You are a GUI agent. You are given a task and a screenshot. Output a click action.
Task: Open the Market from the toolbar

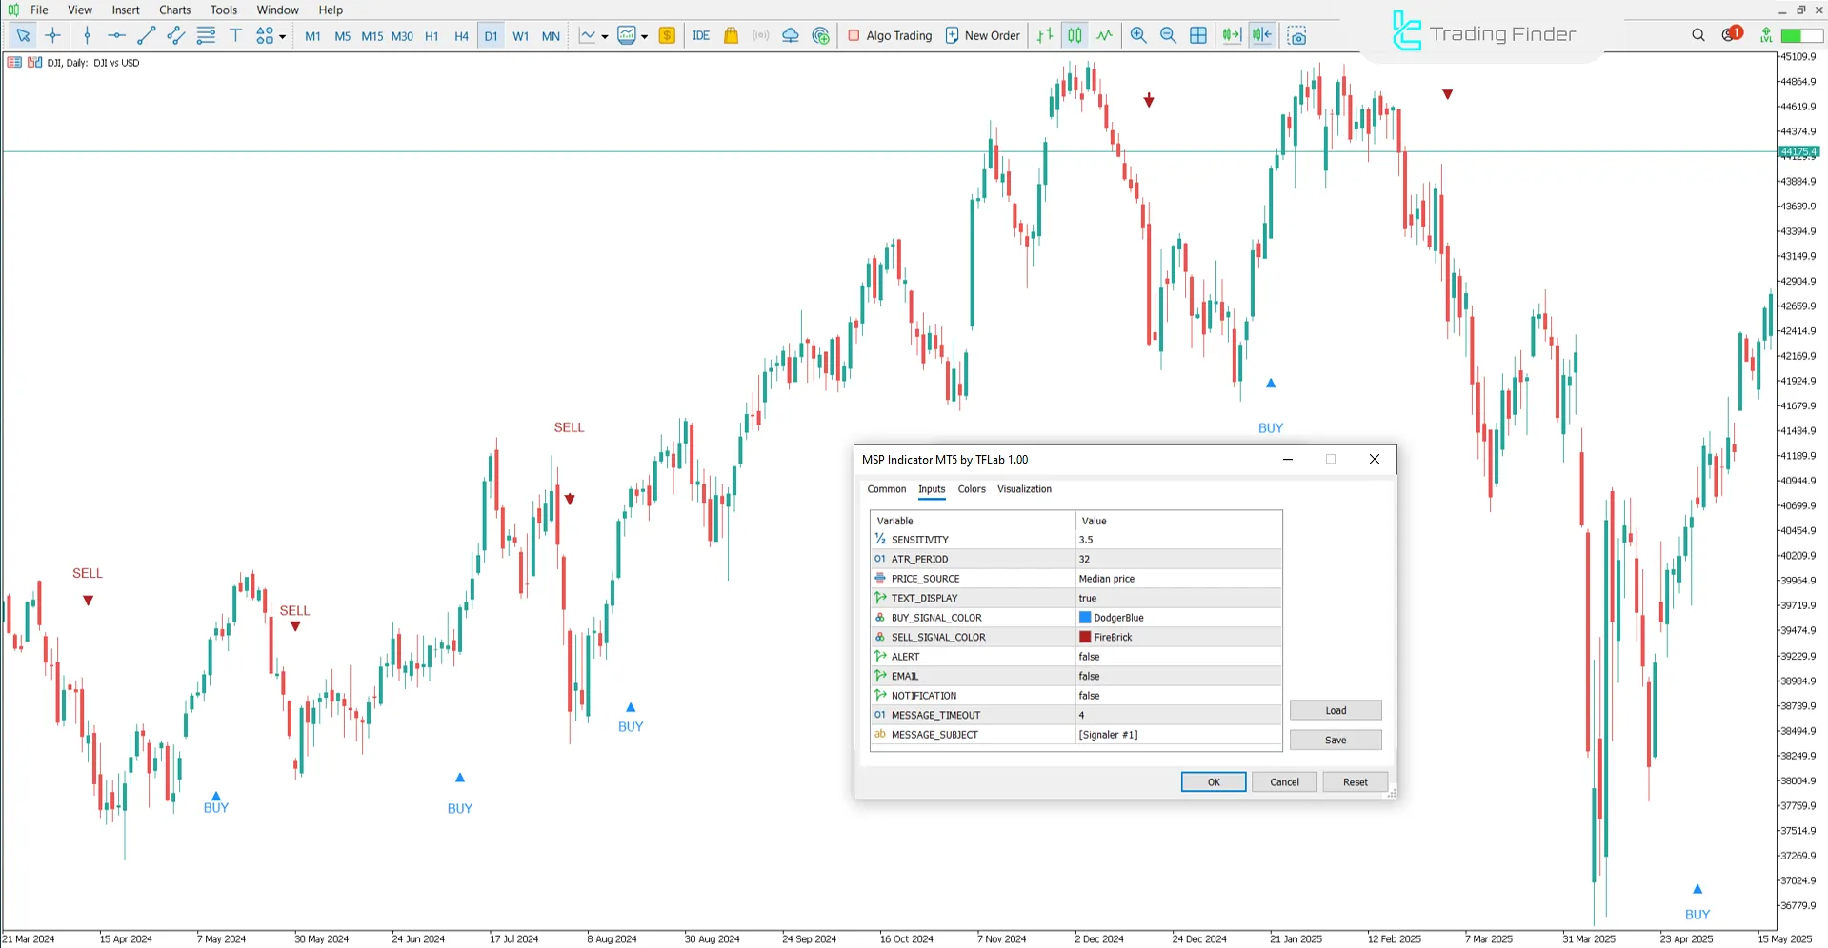point(731,35)
